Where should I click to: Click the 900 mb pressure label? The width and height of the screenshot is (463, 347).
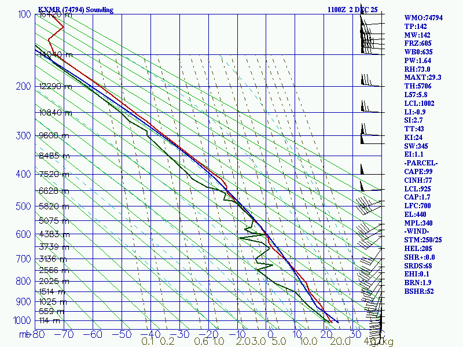[x=23, y=301]
